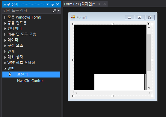Click vertical scrollbar down arrow
166x117 pixels.
coord(149,88)
